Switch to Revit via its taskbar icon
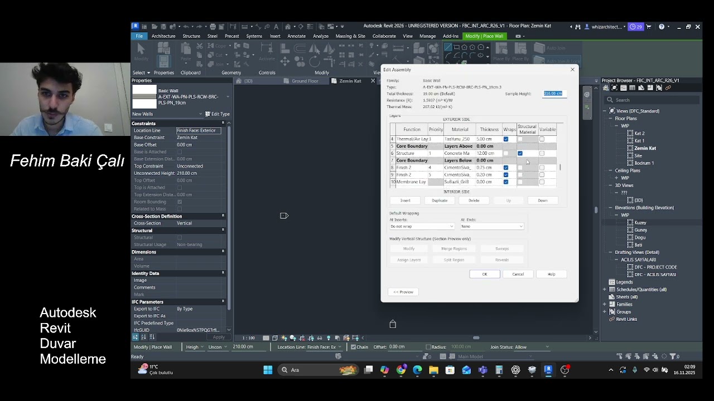The image size is (714, 401). coord(548,370)
